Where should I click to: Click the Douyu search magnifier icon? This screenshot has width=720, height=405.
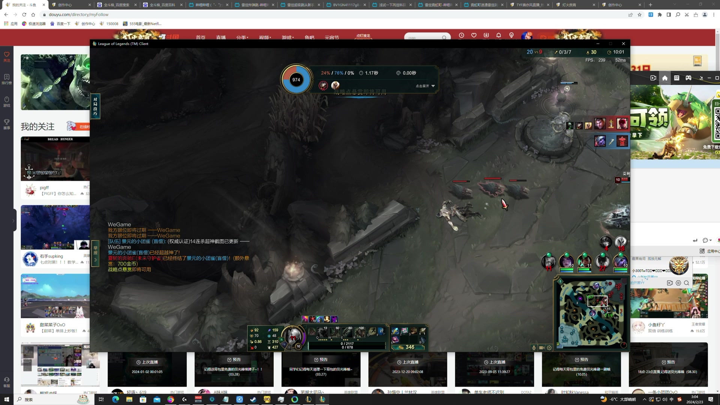[444, 37]
